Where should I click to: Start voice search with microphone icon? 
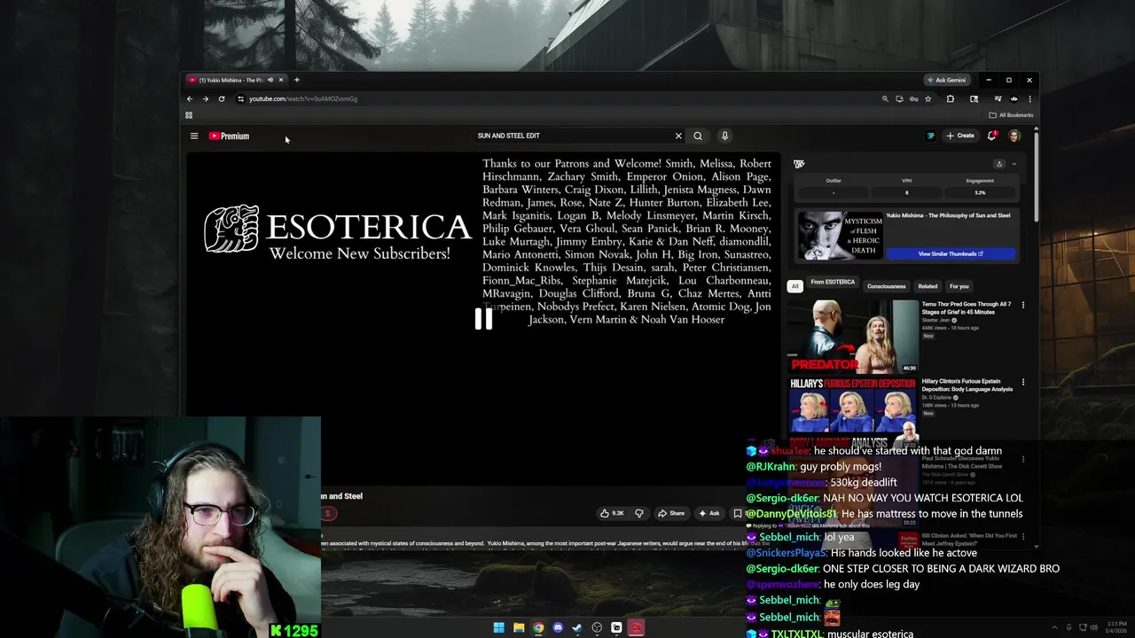(x=724, y=136)
